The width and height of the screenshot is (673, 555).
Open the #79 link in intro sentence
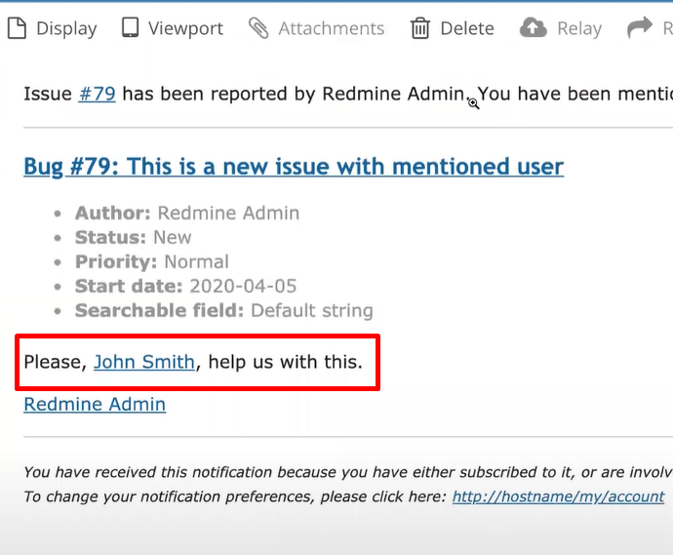point(97,94)
